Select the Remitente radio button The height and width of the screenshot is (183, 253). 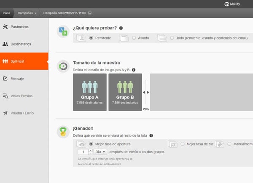(x=91, y=38)
